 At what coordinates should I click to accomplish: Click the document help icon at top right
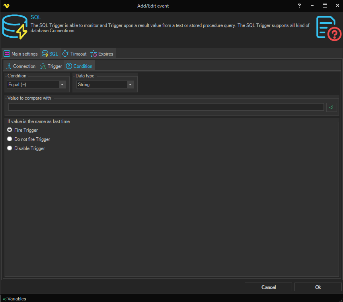328,28
